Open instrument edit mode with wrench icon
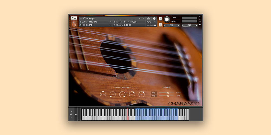 click(74, 18)
